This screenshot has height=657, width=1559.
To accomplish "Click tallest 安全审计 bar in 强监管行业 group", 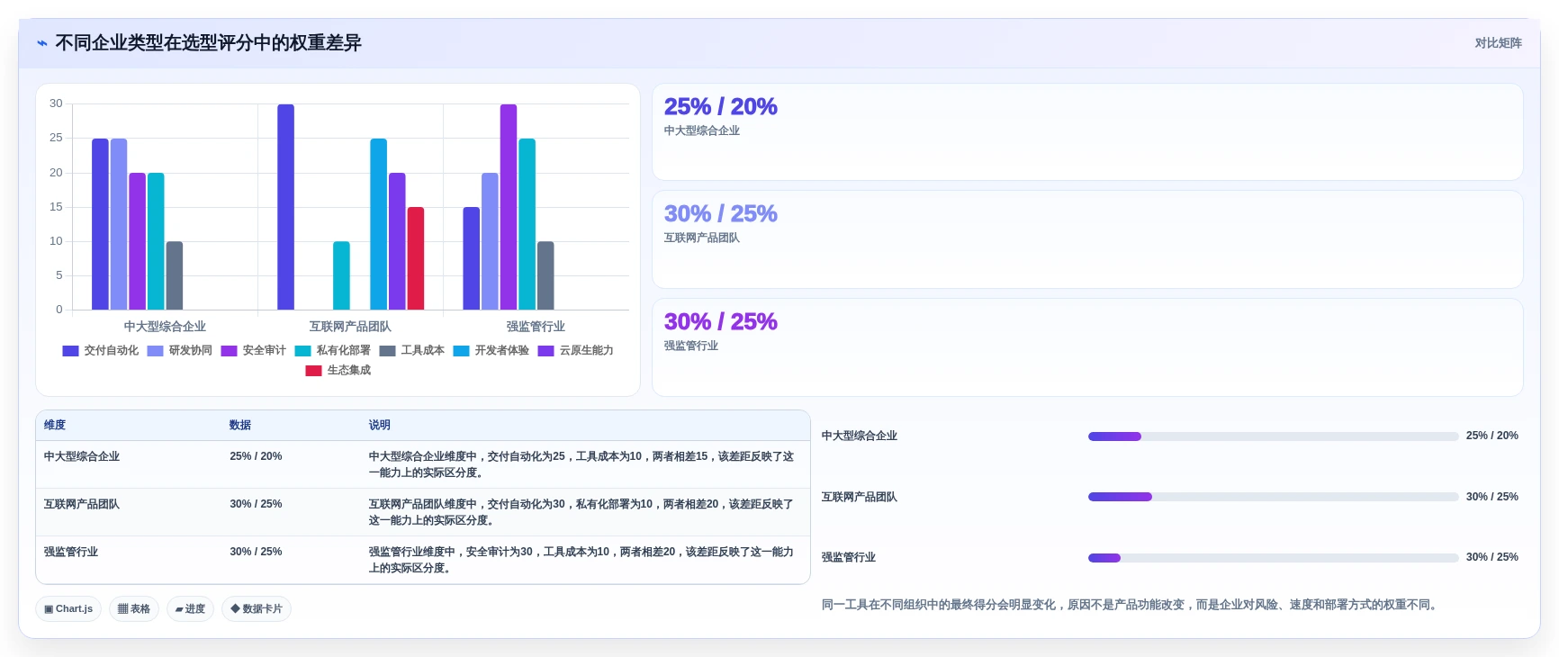I will point(509,207).
